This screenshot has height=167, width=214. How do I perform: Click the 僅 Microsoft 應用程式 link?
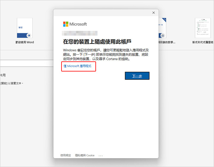click(77, 66)
